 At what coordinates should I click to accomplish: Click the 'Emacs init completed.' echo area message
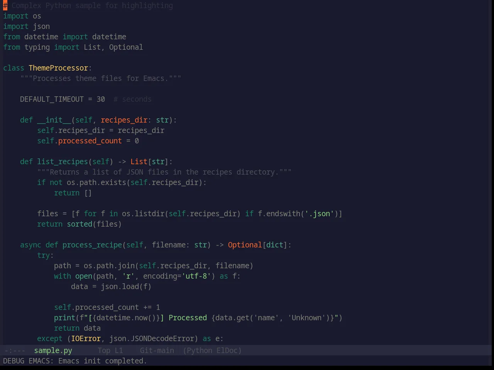click(103, 361)
